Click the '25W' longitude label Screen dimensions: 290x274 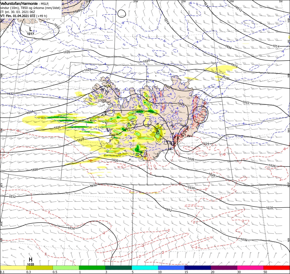(x=88, y=1)
